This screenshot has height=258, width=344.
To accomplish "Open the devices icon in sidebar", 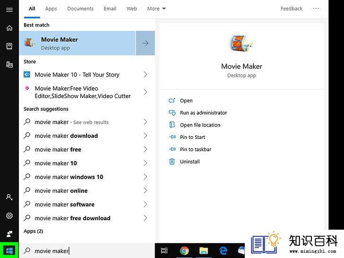I will 9,64.
